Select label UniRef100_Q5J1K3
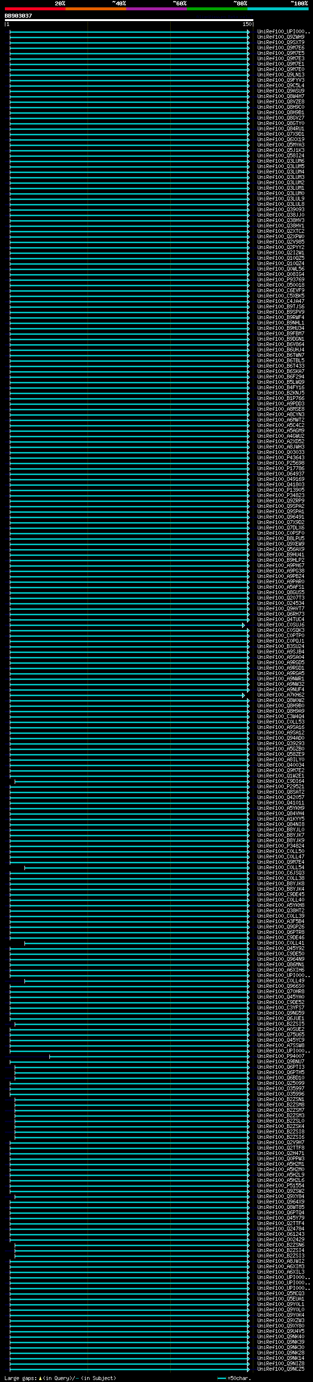The width and height of the screenshot is (313, 1382). click(x=281, y=150)
